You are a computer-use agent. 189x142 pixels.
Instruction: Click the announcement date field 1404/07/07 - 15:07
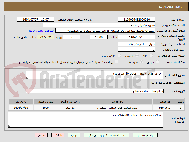(36, 20)
